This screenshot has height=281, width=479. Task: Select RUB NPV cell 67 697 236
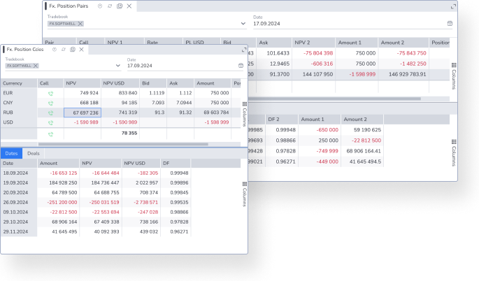click(82, 113)
